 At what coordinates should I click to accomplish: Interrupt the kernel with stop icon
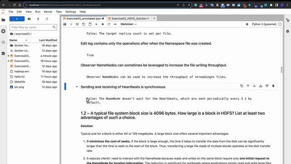(x=103, y=24)
